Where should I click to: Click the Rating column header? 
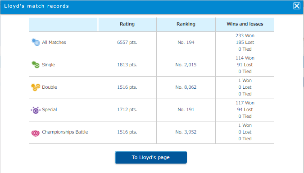pyautogui.click(x=127, y=24)
